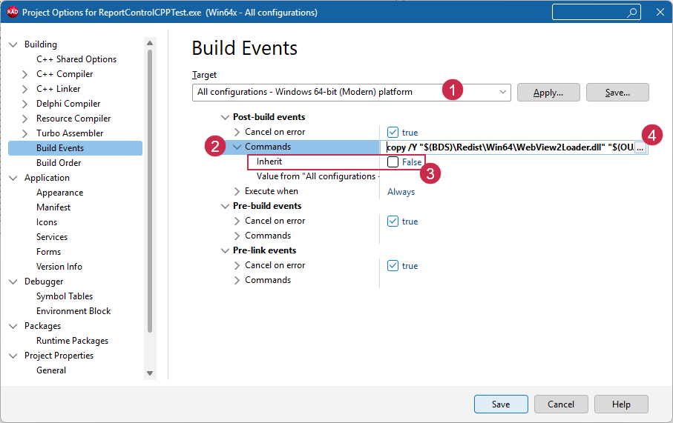Viewport: 673px width, 423px height.
Task: Open the Icons page
Action: point(47,222)
